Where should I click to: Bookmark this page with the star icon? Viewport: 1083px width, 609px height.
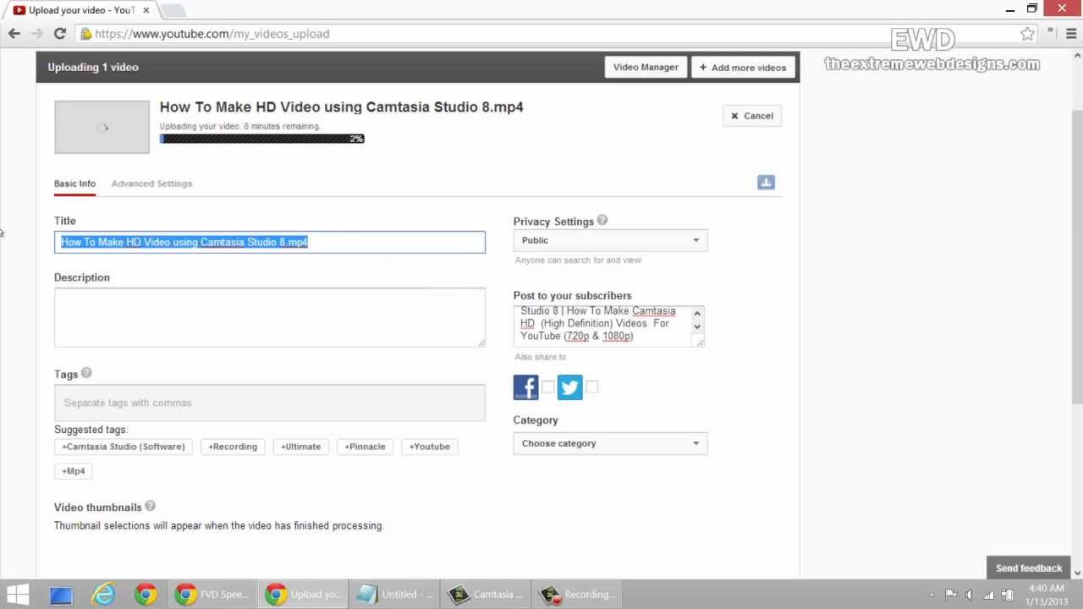pyautogui.click(x=1027, y=34)
